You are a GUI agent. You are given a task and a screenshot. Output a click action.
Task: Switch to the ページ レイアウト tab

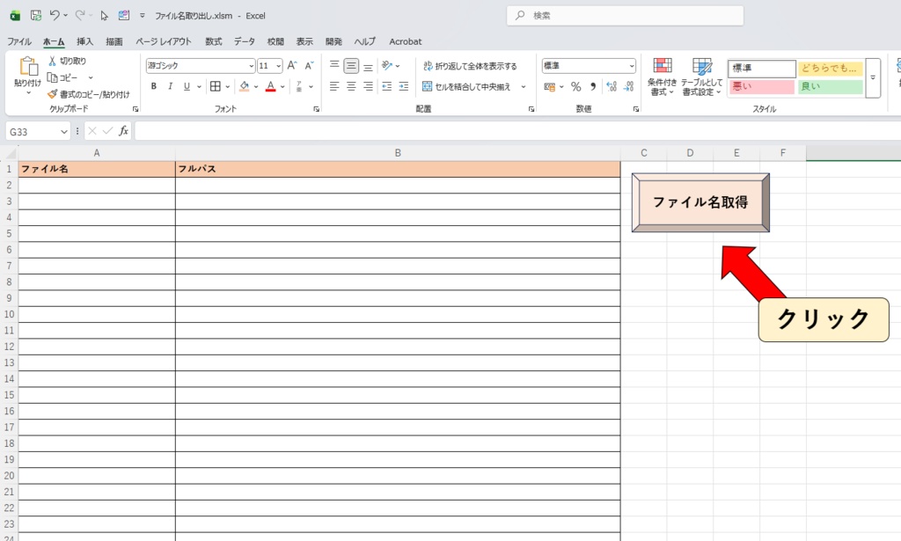163,41
